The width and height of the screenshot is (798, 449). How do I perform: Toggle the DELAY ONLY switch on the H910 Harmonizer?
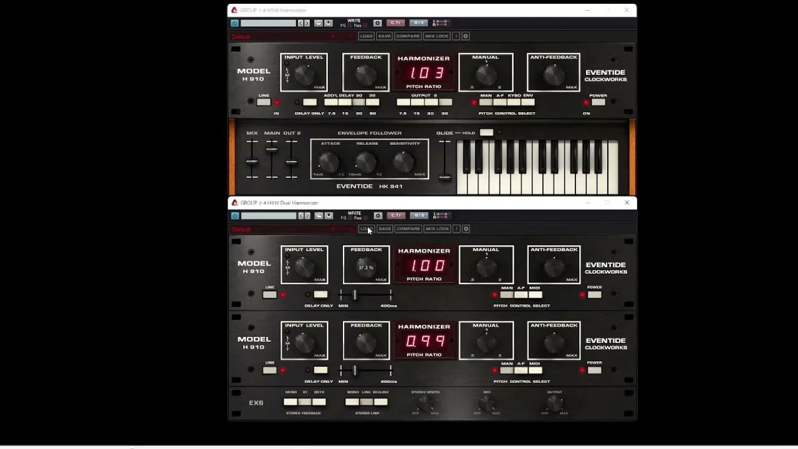[x=310, y=102]
